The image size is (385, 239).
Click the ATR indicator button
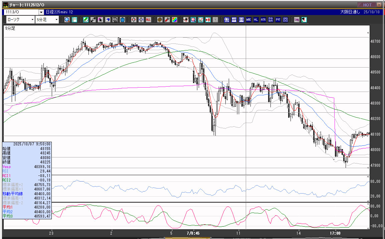click(263, 20)
